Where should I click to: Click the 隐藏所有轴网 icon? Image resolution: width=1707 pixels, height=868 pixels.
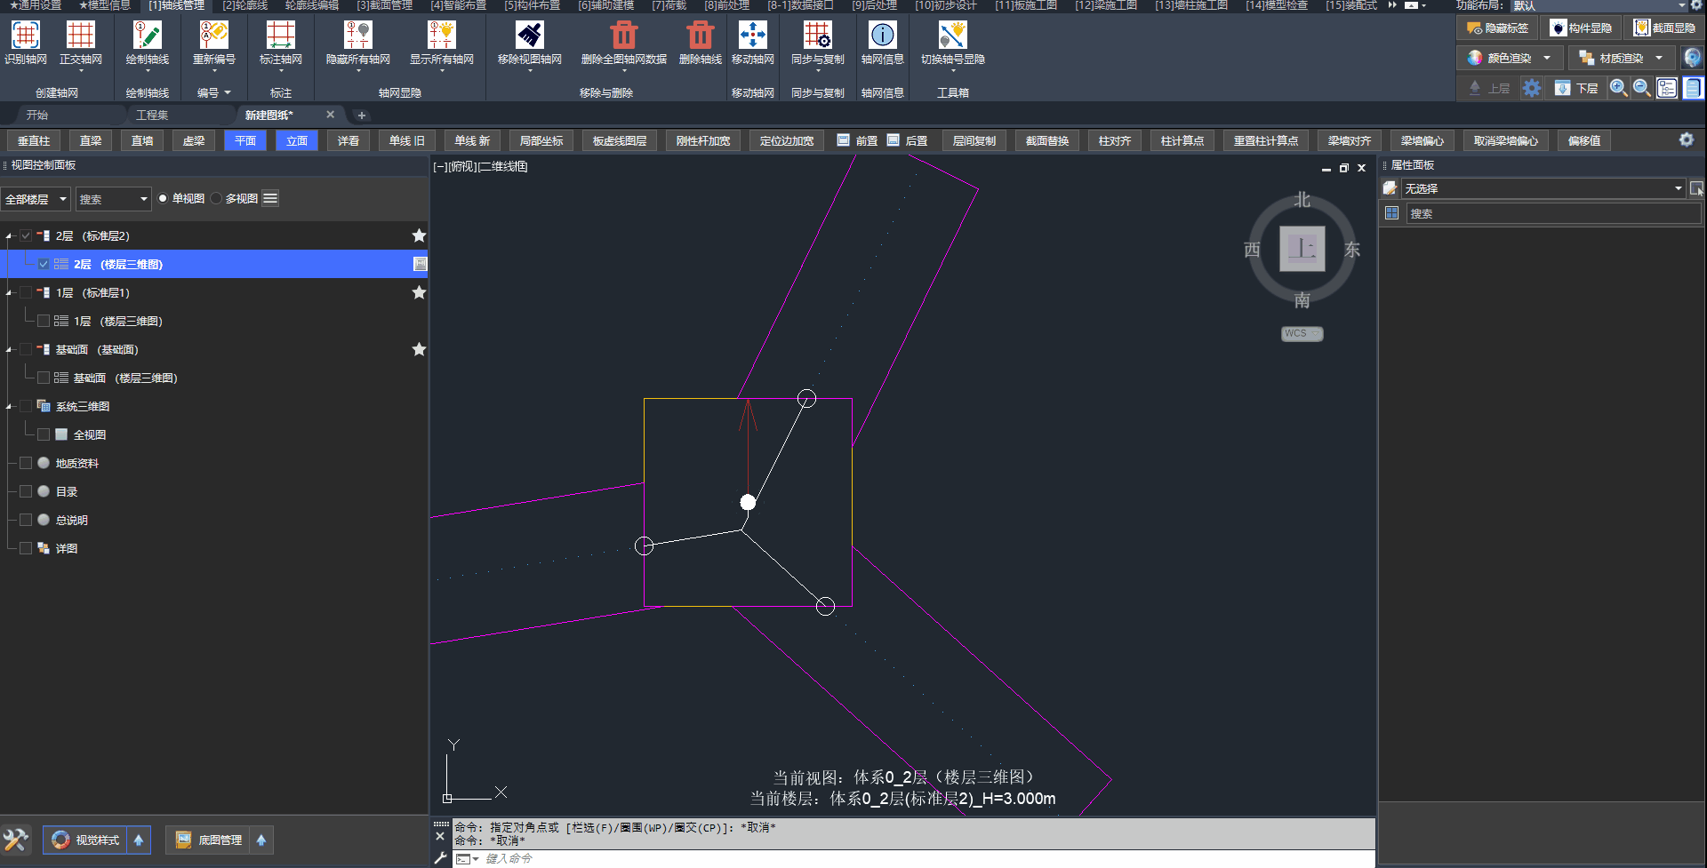click(357, 36)
